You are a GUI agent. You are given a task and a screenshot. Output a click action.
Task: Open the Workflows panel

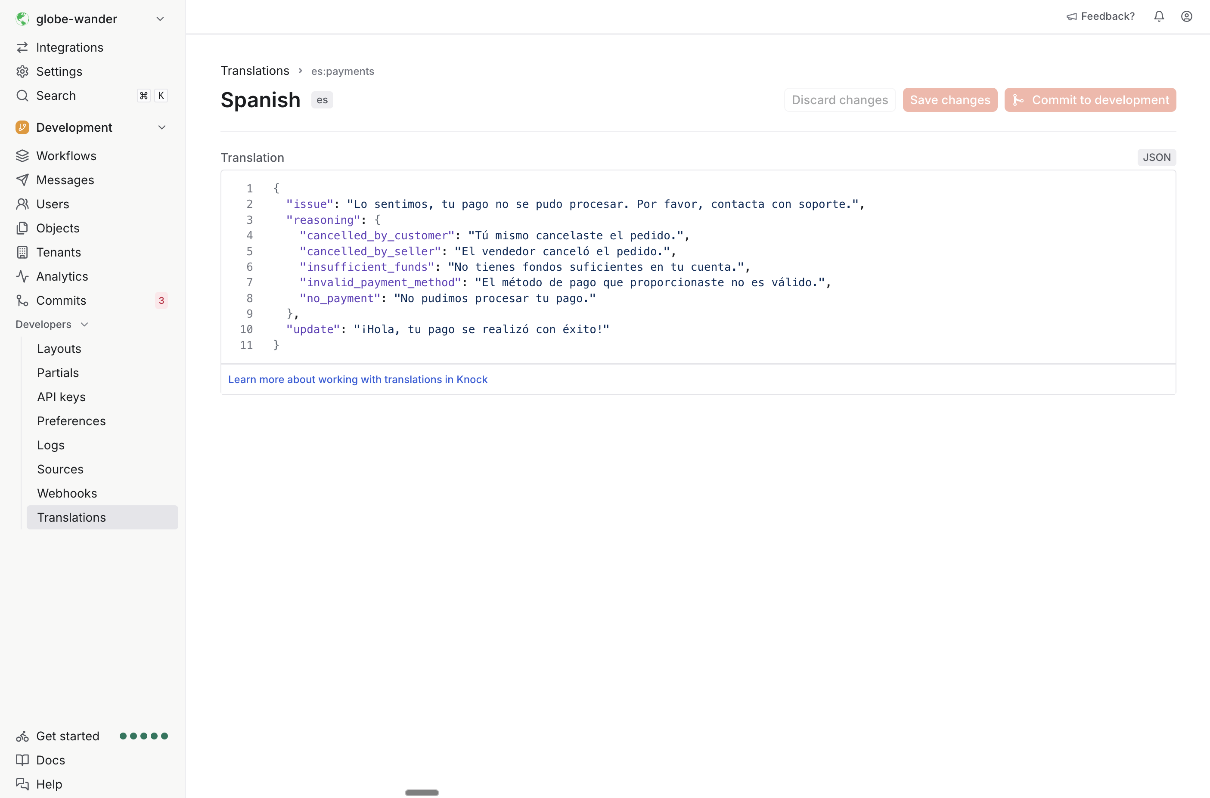click(66, 156)
